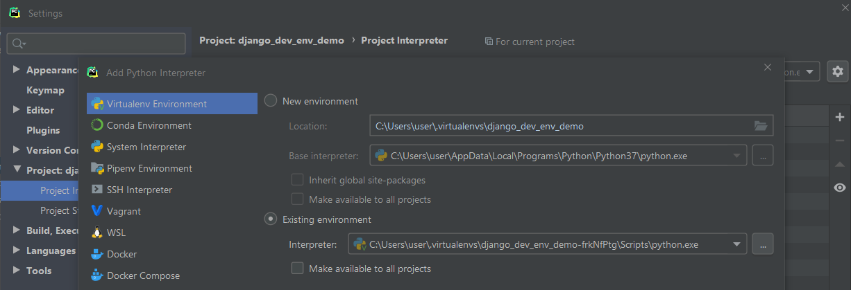Open folder browser in Location field
851x290 pixels.
coord(761,126)
